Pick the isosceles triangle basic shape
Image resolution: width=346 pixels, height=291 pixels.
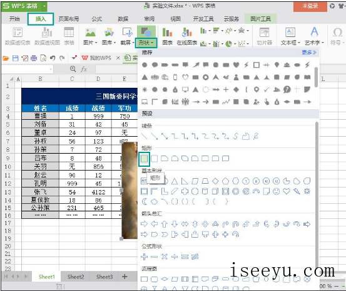coord(175,181)
